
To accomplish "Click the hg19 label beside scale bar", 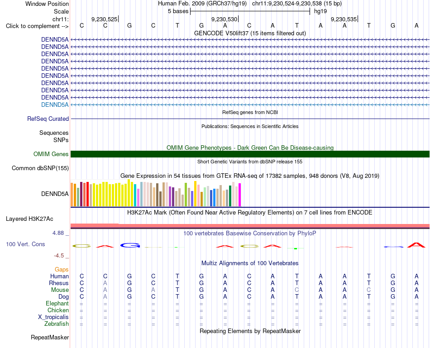I will click(320, 11).
